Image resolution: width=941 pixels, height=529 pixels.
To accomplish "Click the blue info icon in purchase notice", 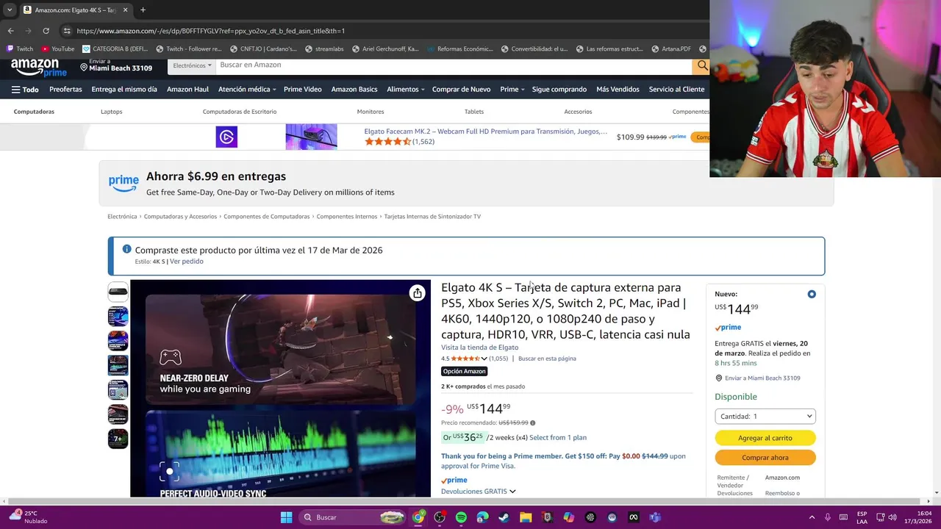I will pyautogui.click(x=126, y=249).
